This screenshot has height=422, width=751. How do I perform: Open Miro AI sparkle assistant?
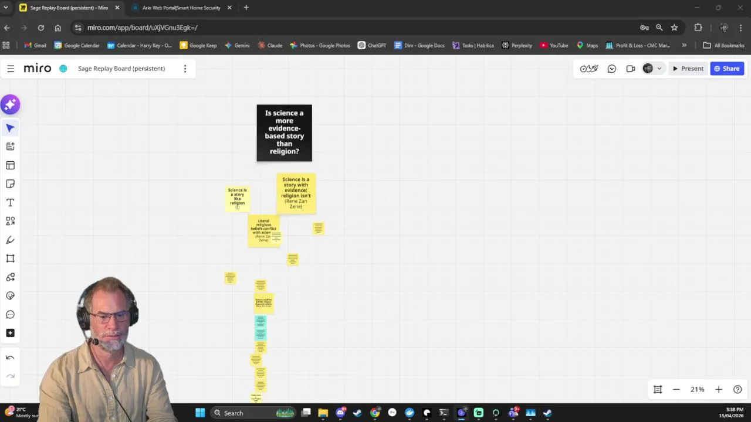click(x=10, y=105)
